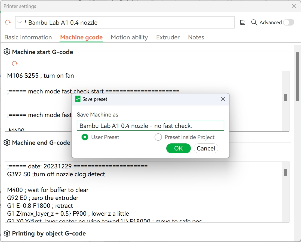Click the 'M400 ; wait for buffer to clear' line
The height and width of the screenshot is (242, 301).
[48, 190]
